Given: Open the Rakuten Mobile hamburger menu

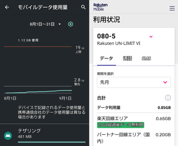Looking at the screenshot, I should [x=172, y=8].
